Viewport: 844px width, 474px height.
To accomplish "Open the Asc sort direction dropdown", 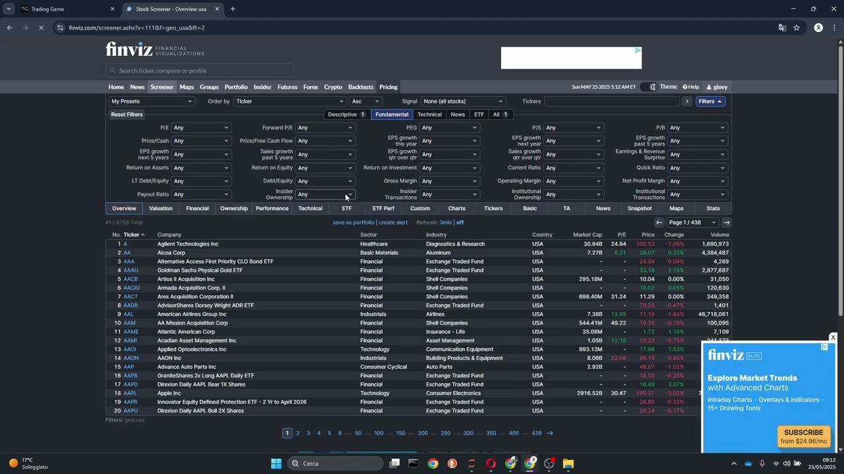I will [x=365, y=101].
